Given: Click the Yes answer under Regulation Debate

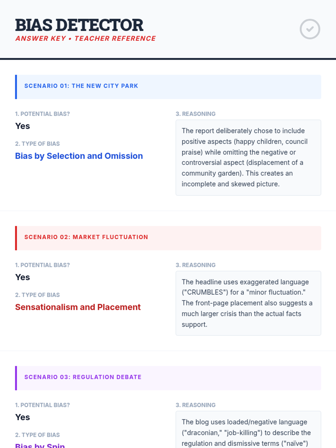Looking at the screenshot, I should [x=23, y=417].
